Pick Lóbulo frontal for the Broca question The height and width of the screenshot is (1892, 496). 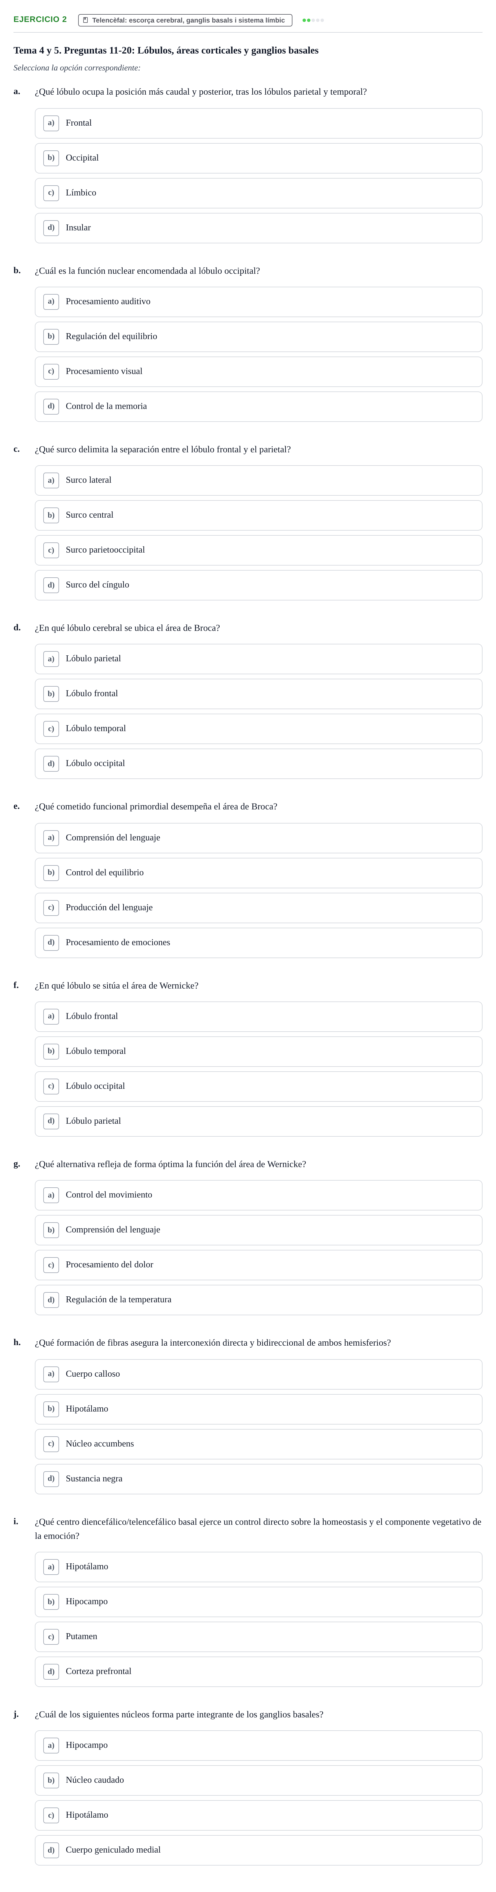click(x=258, y=693)
